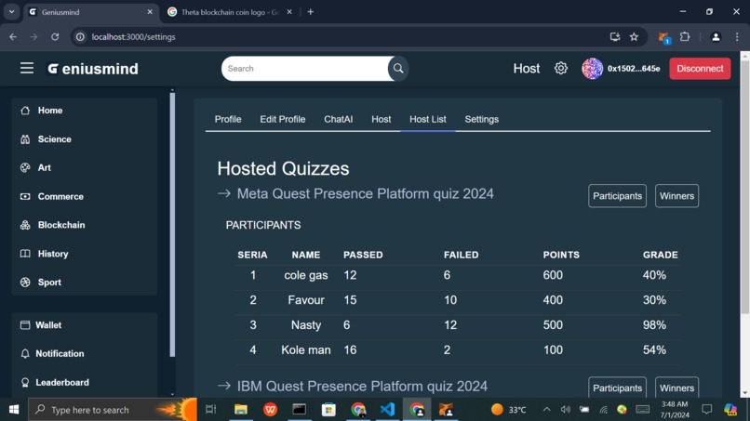This screenshot has height=421, width=750.
Task: Open Microsoft Store from taskbar
Action: coord(328,410)
